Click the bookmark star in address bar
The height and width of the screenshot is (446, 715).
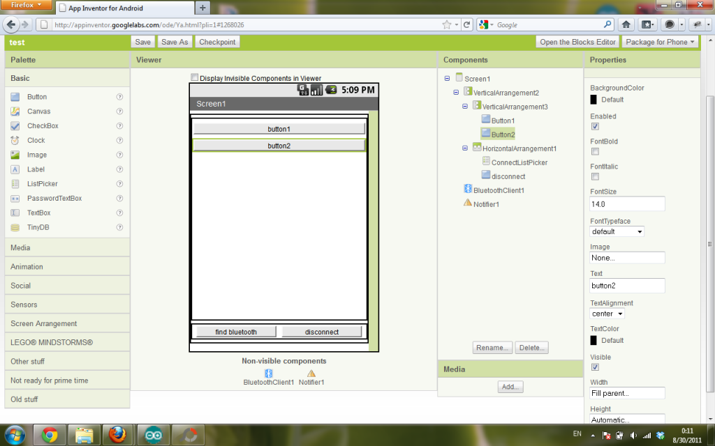click(x=446, y=24)
